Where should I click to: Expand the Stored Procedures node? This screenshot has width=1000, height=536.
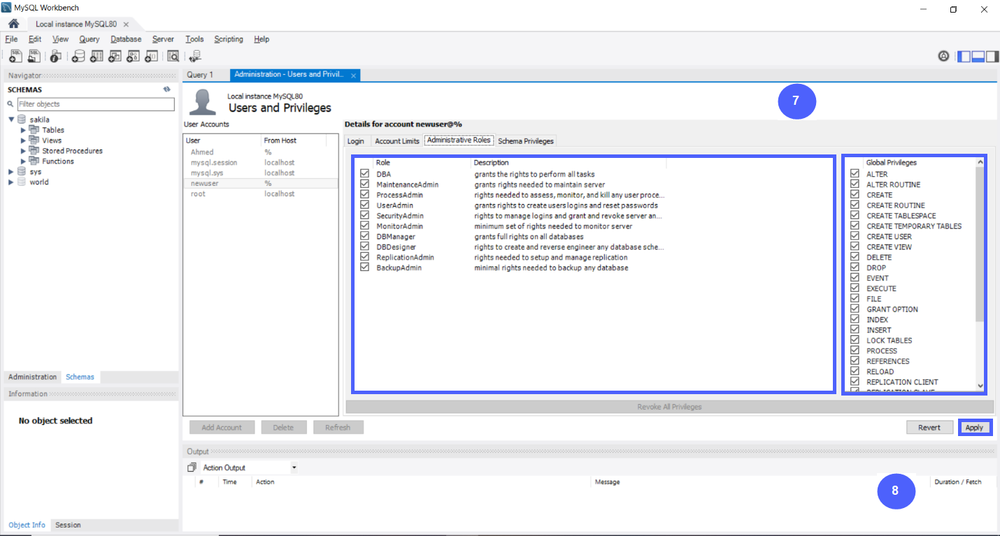coord(23,151)
